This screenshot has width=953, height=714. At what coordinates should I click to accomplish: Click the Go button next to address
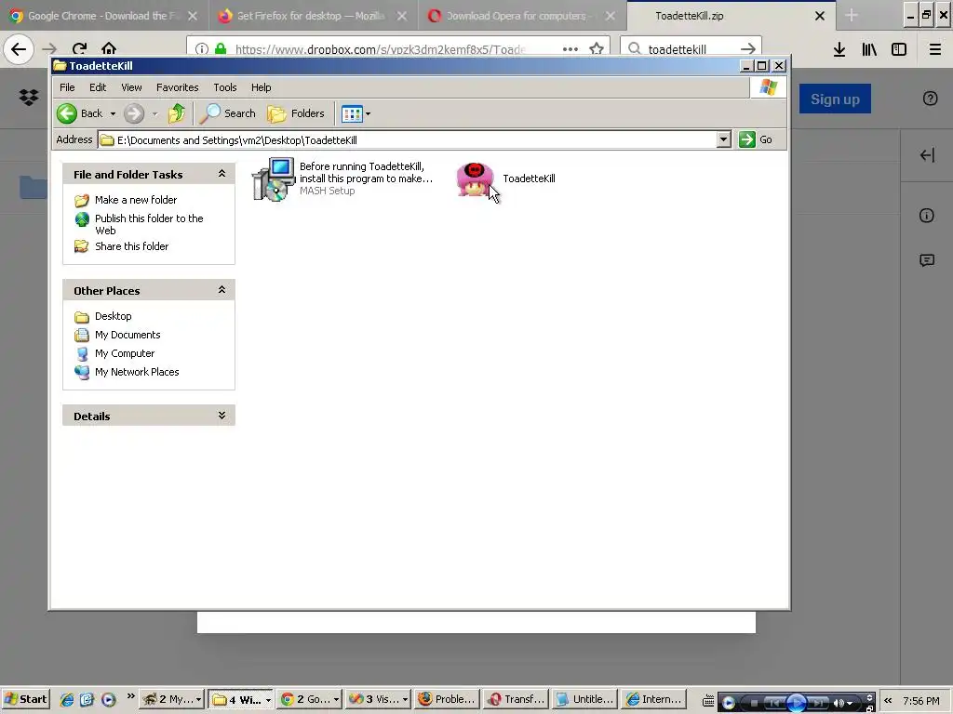coord(756,139)
